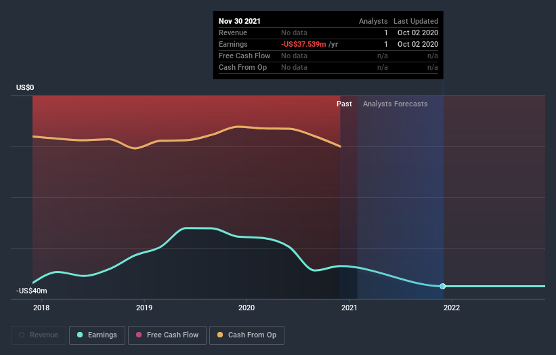Click the Earnings row label in tooltip
556x355 pixels.
tap(234, 44)
